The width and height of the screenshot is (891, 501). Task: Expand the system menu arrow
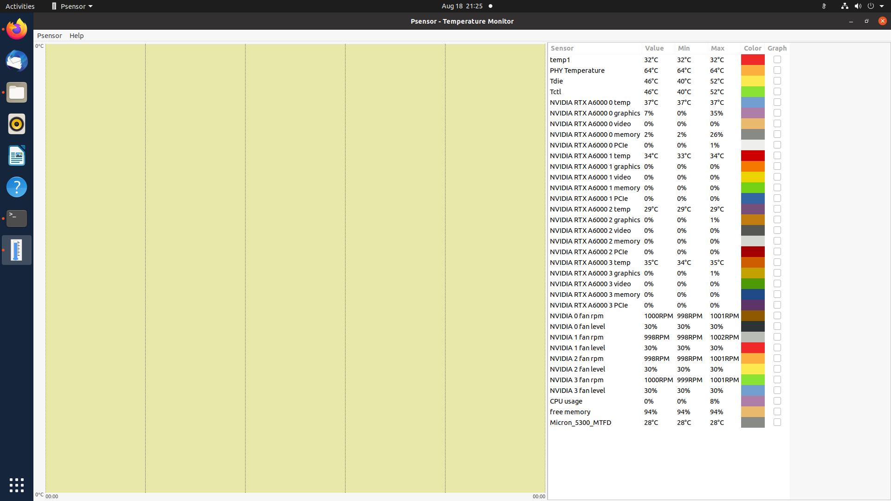[x=882, y=6]
